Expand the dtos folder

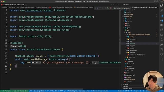point(131,41)
